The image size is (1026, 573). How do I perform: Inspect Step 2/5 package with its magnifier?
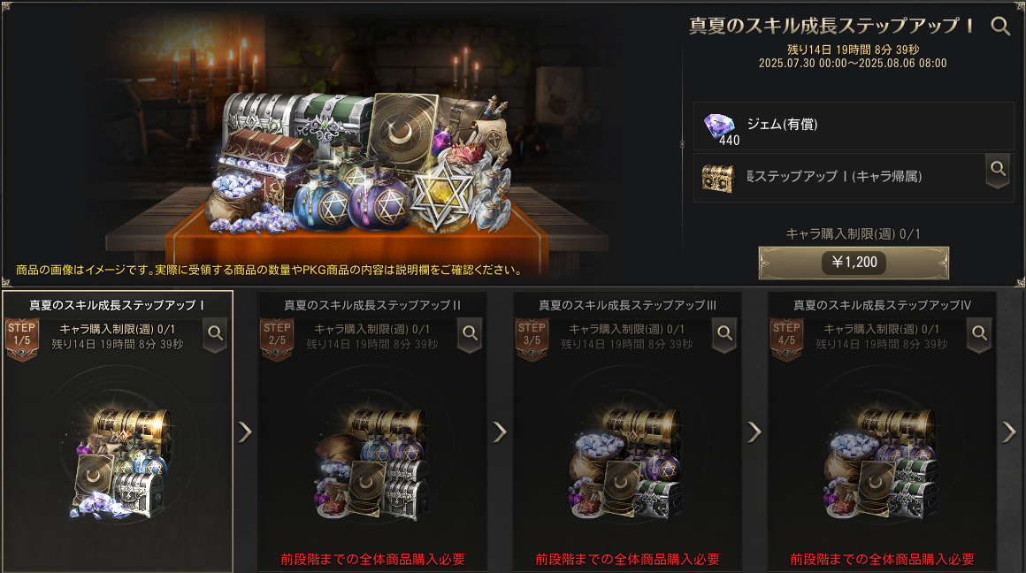(470, 334)
